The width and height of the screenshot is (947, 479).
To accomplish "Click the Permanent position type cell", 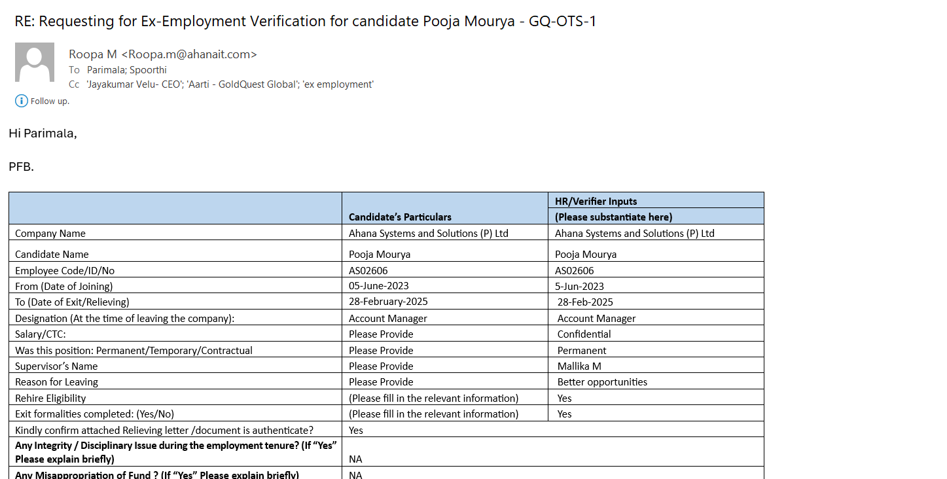I will pos(582,350).
